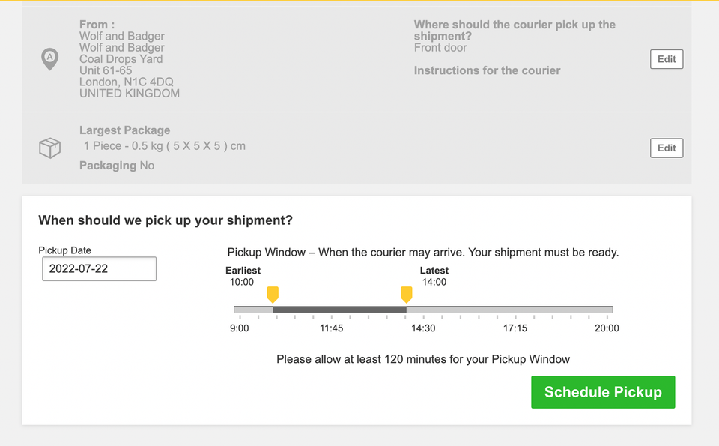Edit the pickup address details
The height and width of the screenshot is (446, 719).
point(666,59)
